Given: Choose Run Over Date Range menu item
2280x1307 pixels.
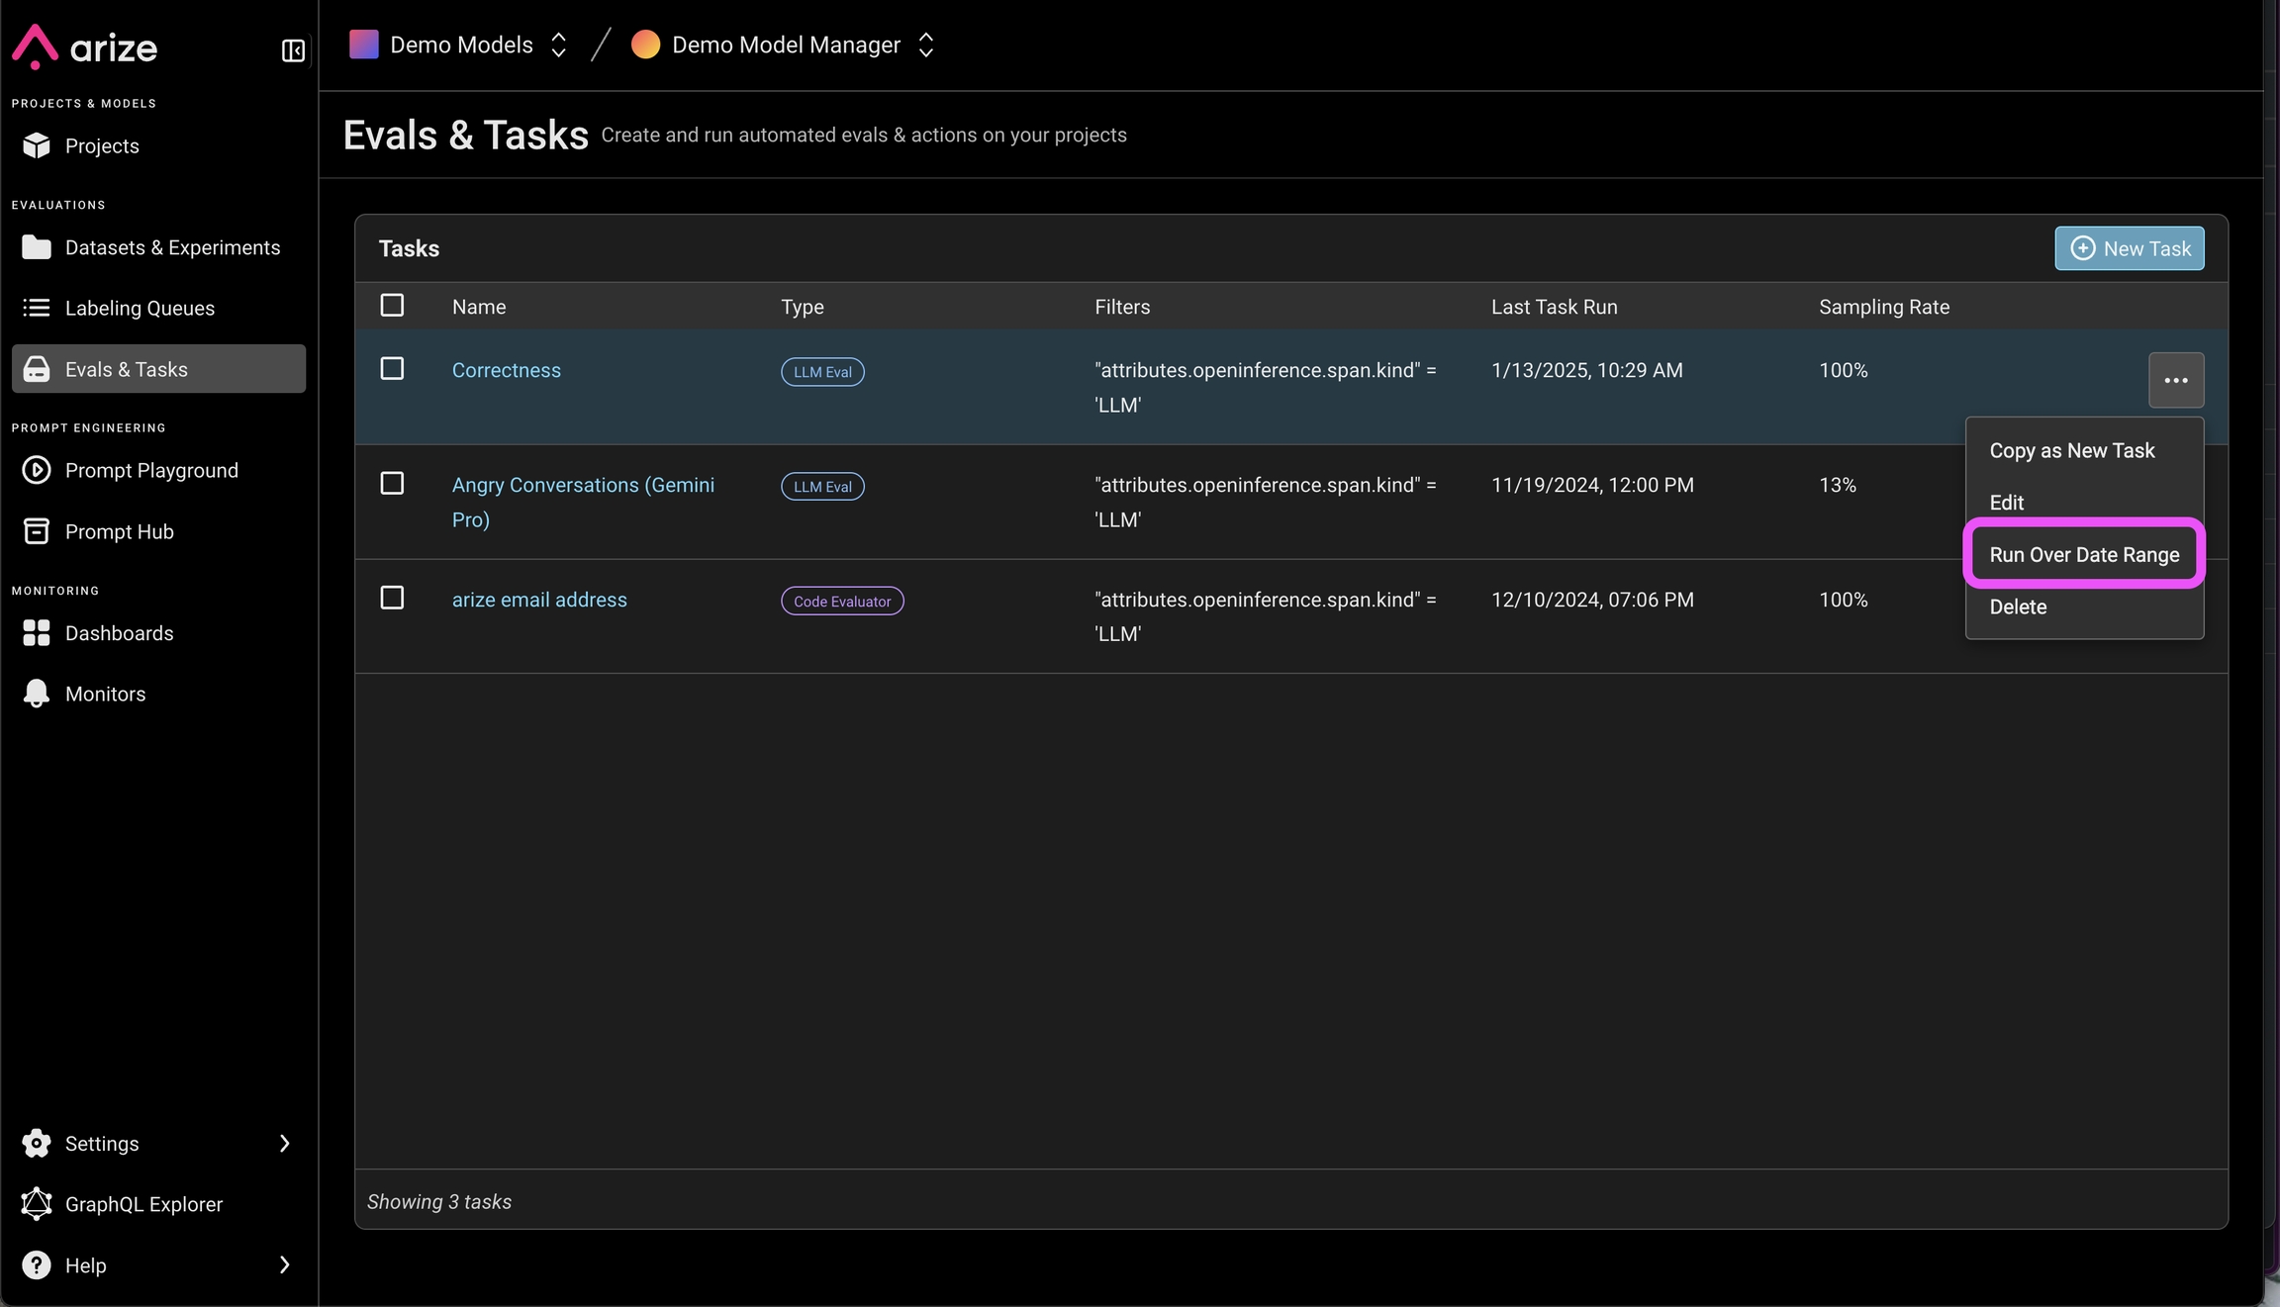Looking at the screenshot, I should click(x=2084, y=555).
